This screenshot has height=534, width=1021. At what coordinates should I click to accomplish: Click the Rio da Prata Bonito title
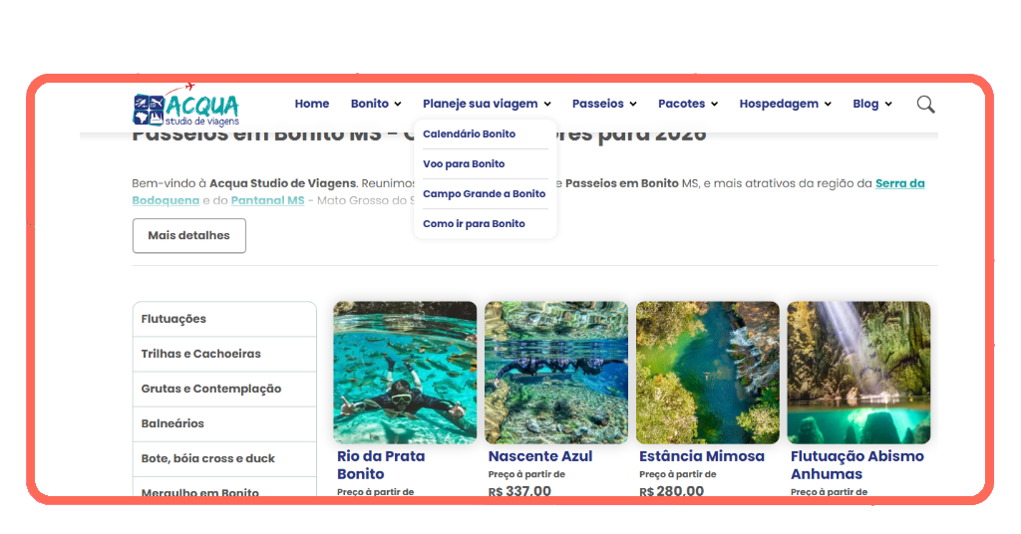[381, 465]
